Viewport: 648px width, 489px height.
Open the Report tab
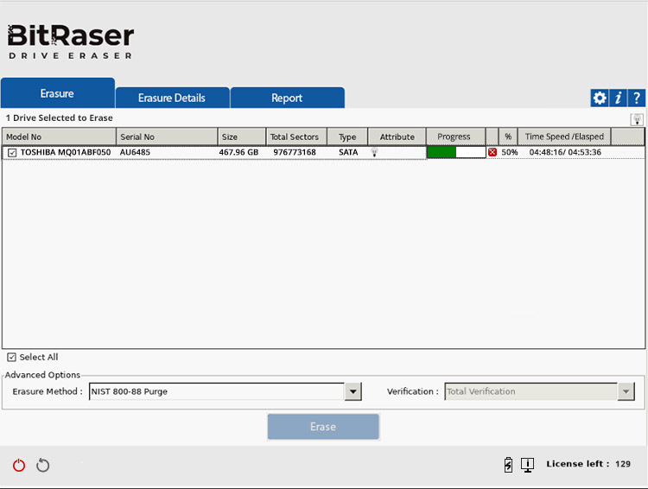click(x=287, y=98)
